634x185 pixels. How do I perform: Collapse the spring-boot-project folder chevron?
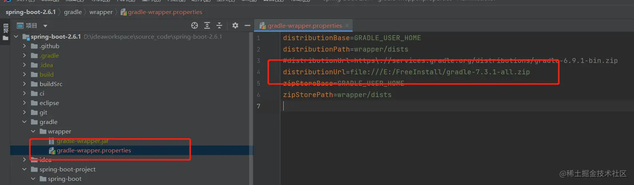point(25,169)
